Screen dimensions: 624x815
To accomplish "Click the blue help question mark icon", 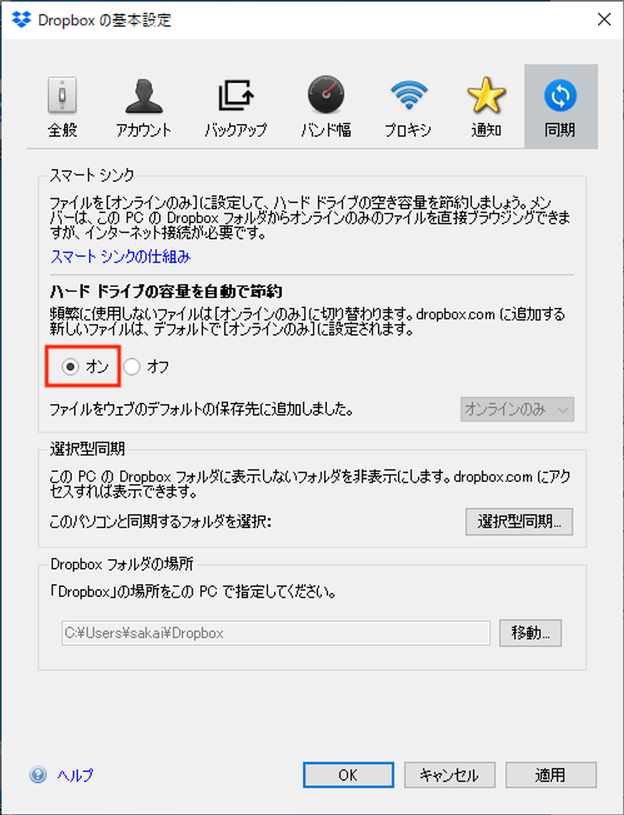I will coord(38,775).
